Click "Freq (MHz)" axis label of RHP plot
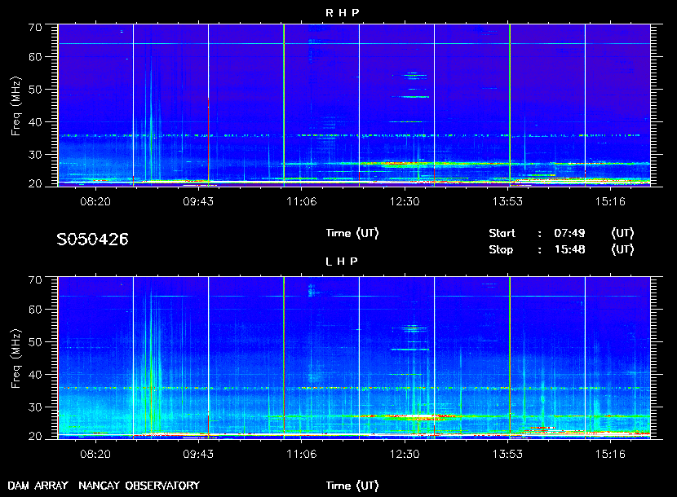 tap(16, 106)
